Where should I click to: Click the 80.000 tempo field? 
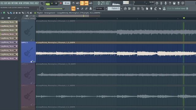point(67,3)
